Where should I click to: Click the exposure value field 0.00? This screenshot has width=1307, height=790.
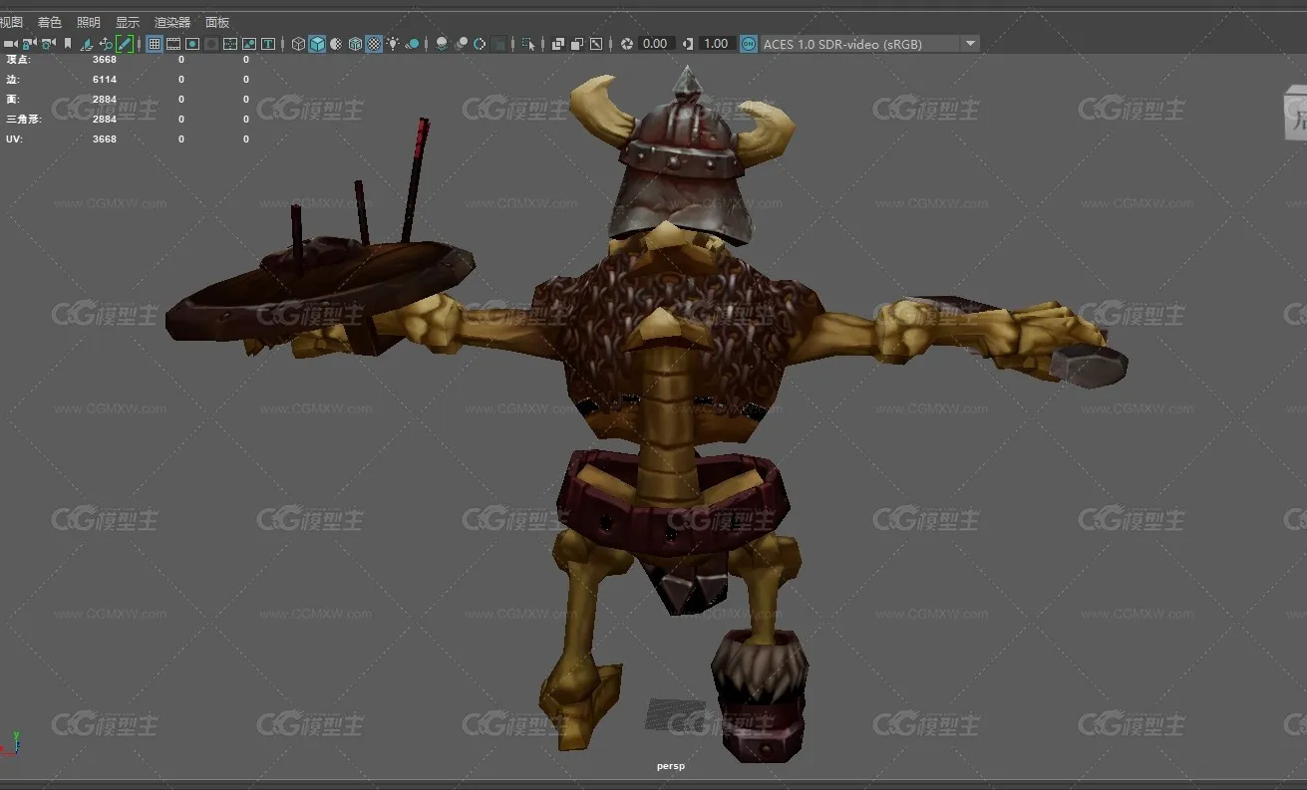pos(655,44)
